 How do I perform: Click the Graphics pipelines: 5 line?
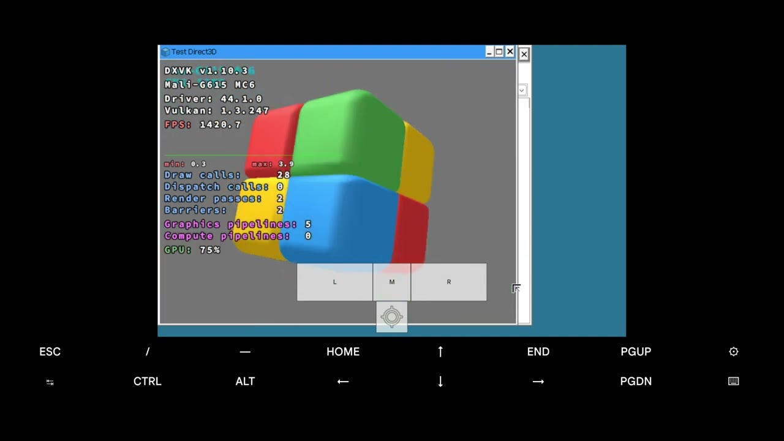[238, 224]
